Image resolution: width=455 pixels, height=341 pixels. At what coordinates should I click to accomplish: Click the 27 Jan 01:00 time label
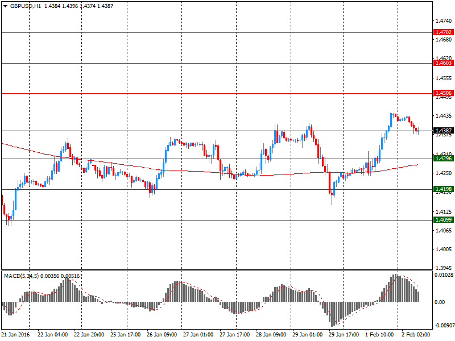(198, 335)
